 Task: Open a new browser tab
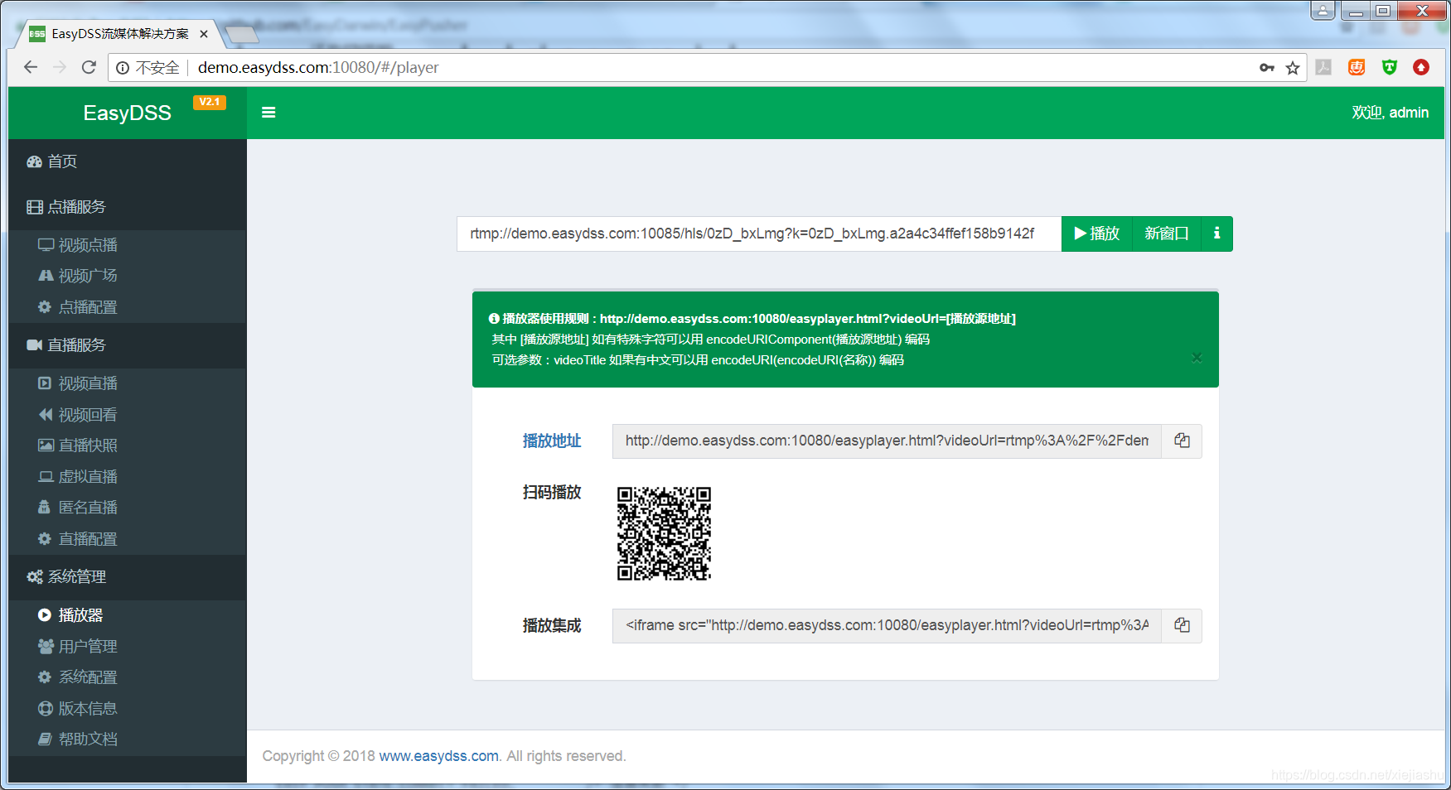[242, 35]
